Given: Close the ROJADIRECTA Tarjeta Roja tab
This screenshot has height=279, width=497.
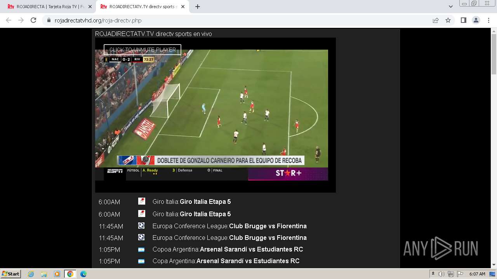Looking at the screenshot, I should click(x=90, y=7).
